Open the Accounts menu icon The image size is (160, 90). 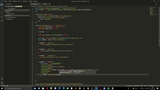click(x=2, y=79)
